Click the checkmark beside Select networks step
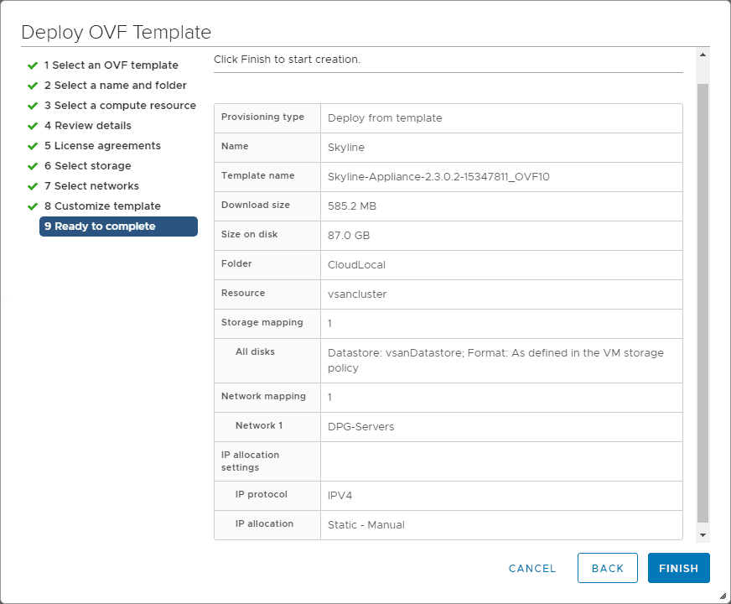Viewport: 731px width, 604px height. pyautogui.click(x=33, y=186)
